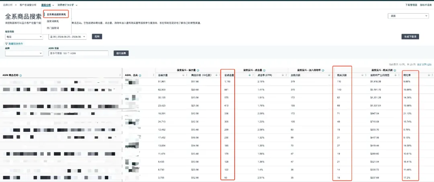Open the 品牌 brand dropdown
Screen dimensions: 434x182
point(24,53)
